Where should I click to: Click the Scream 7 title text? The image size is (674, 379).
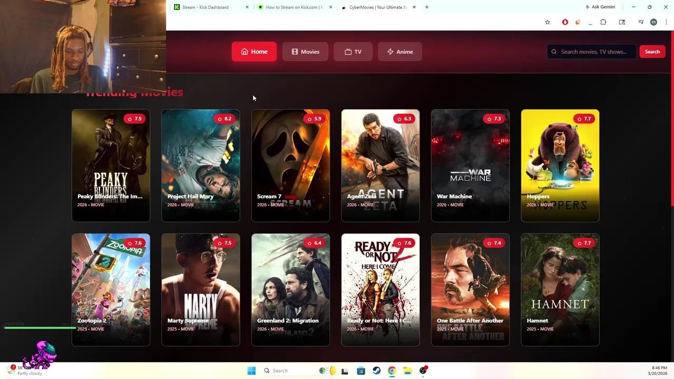click(269, 196)
